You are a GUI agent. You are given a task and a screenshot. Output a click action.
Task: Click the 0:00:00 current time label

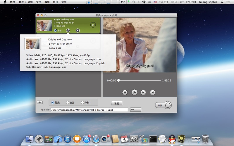pos(111,81)
